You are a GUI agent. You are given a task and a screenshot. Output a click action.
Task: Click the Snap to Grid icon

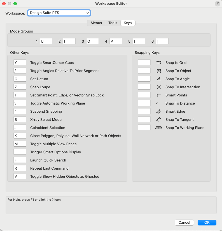[x=159, y=62]
